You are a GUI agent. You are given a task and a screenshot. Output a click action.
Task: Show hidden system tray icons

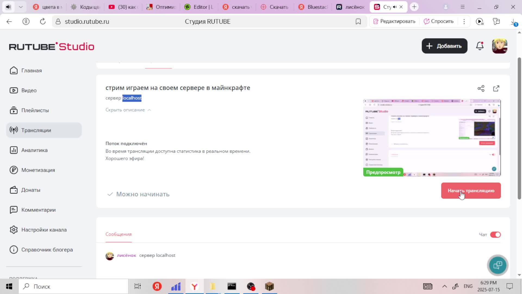[445, 286]
